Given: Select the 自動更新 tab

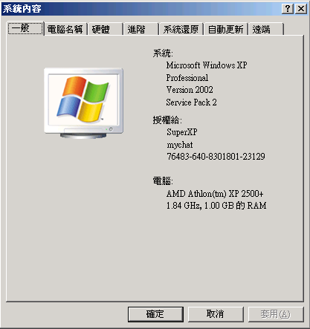Looking at the screenshot, I should [x=225, y=30].
